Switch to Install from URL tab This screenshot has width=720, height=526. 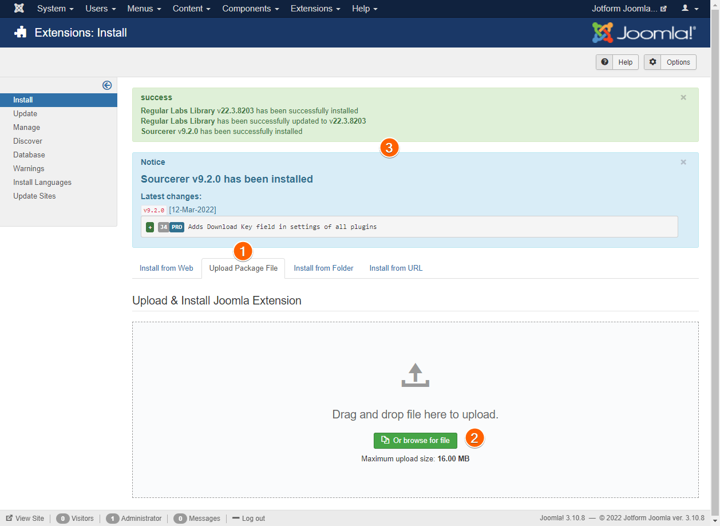point(396,268)
